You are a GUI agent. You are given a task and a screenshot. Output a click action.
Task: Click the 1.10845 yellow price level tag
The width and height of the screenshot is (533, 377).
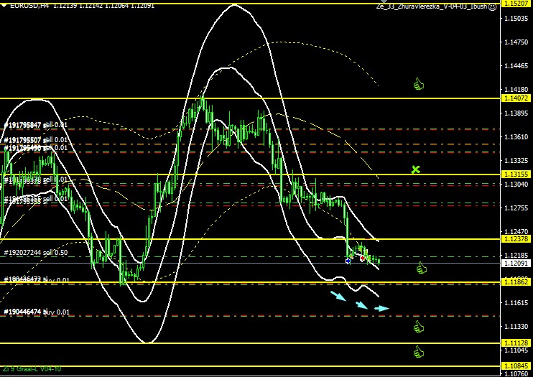(x=516, y=366)
